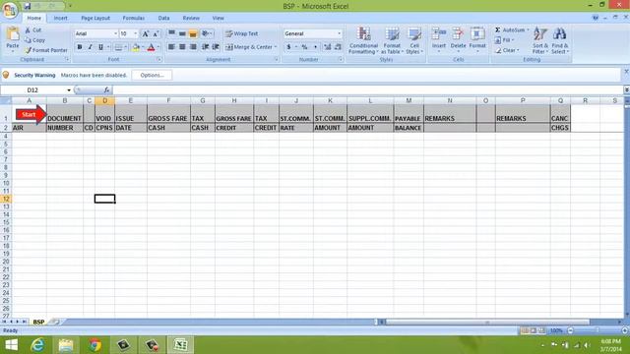Click the Office button

coord(9,10)
